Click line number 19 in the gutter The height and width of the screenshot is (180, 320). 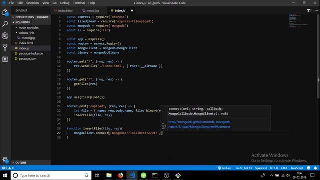[x=59, y=97]
